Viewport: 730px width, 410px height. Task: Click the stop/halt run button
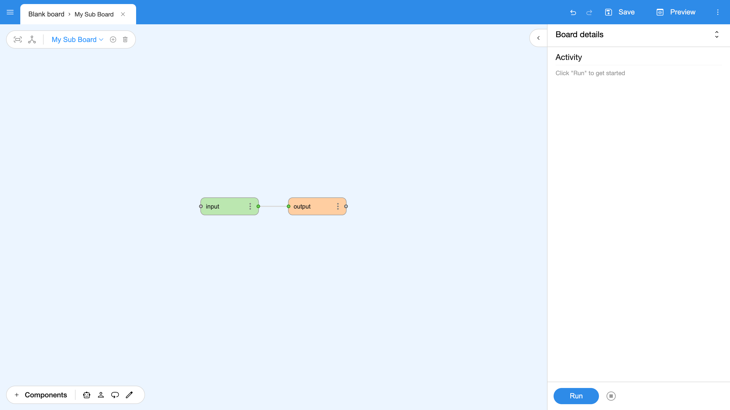coord(611,396)
